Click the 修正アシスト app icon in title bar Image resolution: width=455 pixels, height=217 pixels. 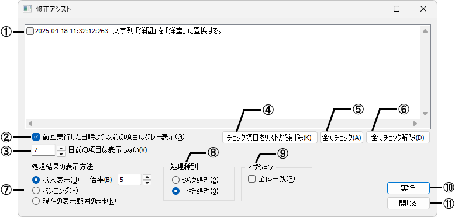(x=27, y=9)
